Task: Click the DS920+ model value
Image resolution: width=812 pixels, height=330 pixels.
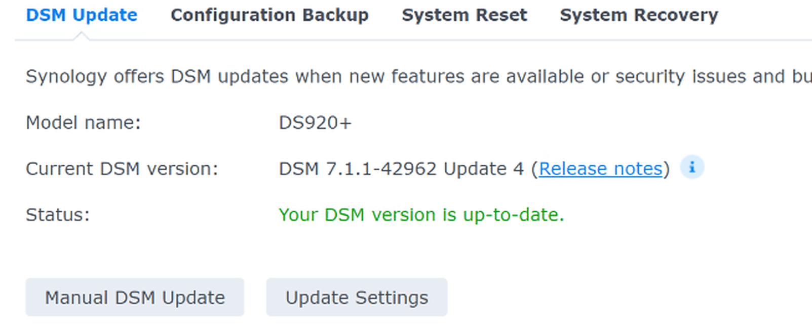Action: coord(315,123)
